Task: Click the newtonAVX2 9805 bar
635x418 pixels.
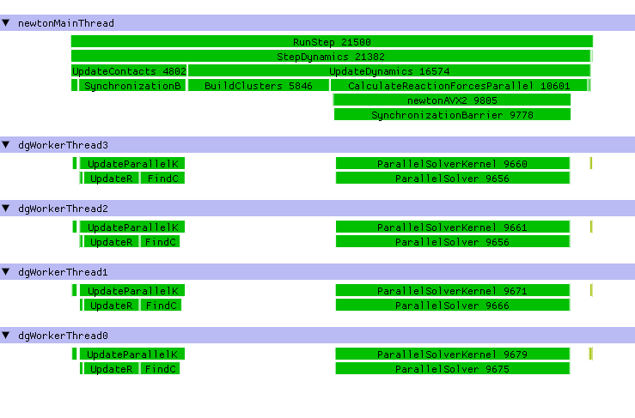Action: click(452, 100)
